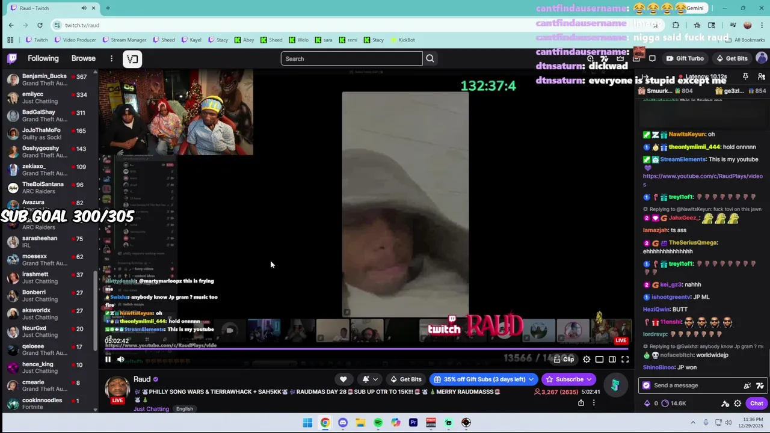770x433 pixels.
Task: Open the Just Chatting category link
Action: point(152,409)
